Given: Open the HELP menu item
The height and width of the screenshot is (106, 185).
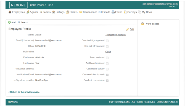Looking at the screenshot, I should (51, 5).
